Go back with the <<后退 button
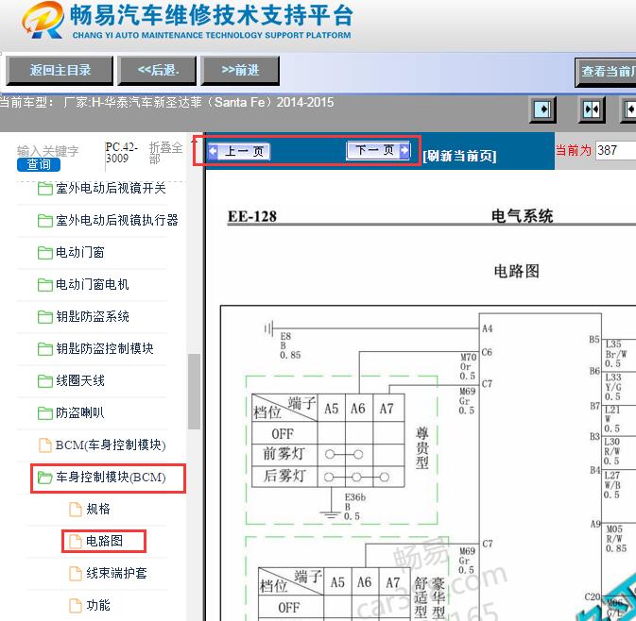This screenshot has height=621, width=636. 158,71
